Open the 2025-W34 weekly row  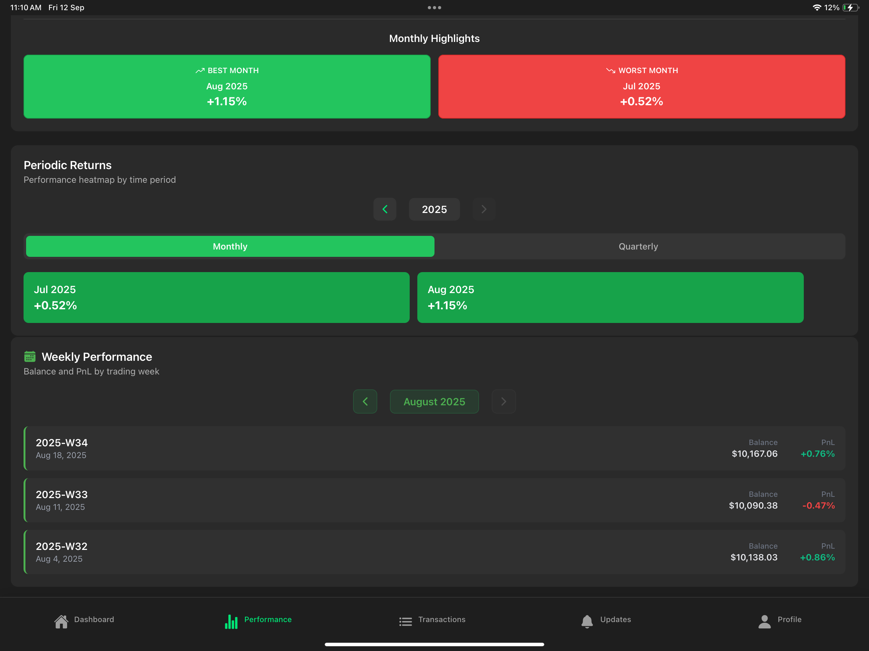click(x=434, y=449)
